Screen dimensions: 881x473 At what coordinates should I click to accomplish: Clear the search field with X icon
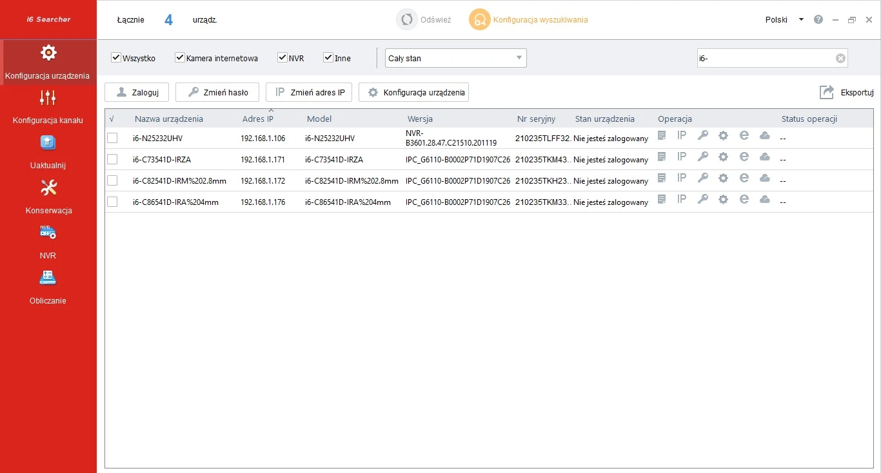(x=840, y=58)
